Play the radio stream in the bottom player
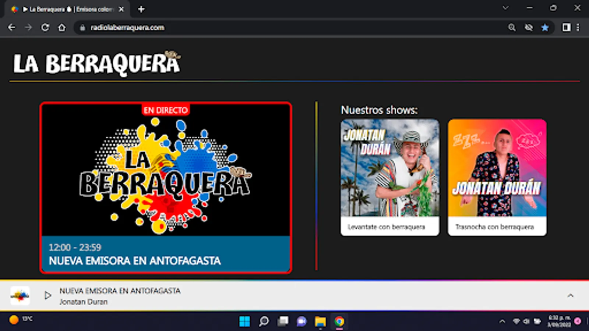The height and width of the screenshot is (331, 589). [x=47, y=295]
